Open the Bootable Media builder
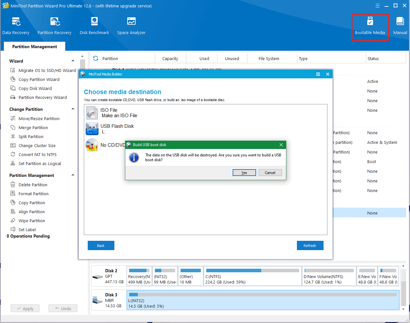410x323 pixels. (370, 27)
